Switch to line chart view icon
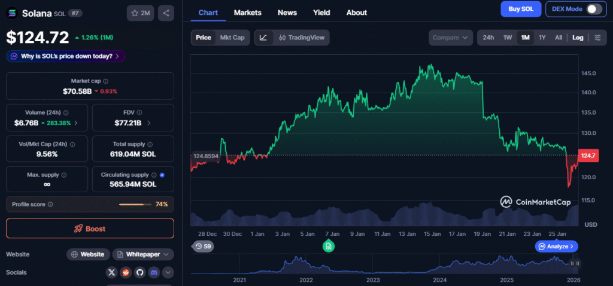Image resolution: width=613 pixels, height=286 pixels. (x=263, y=38)
